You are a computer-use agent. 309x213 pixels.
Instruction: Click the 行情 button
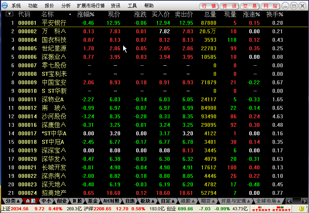pos(209,6)
